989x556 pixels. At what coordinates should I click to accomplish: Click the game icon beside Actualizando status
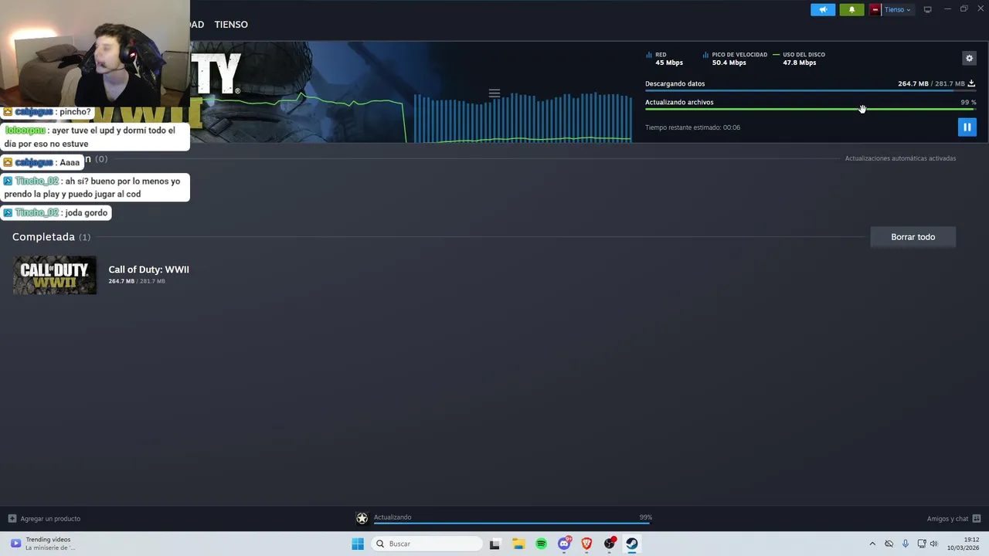tap(362, 518)
